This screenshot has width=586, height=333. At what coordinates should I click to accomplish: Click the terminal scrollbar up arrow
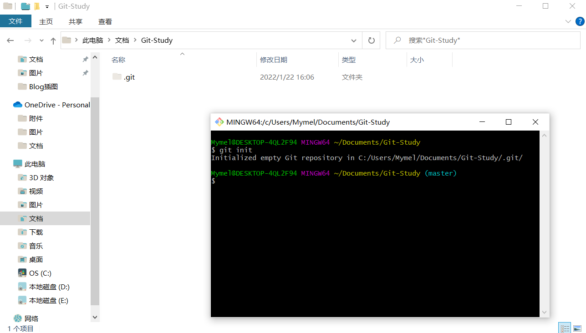tap(544, 135)
